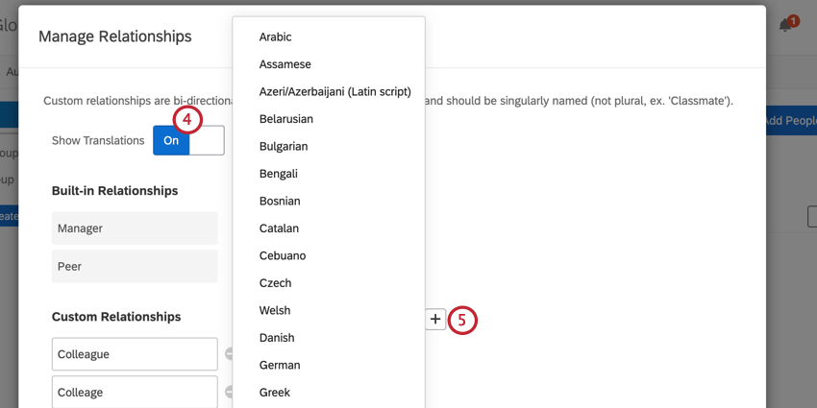
Task: Pick Belarusian from the list
Action: 285,119
